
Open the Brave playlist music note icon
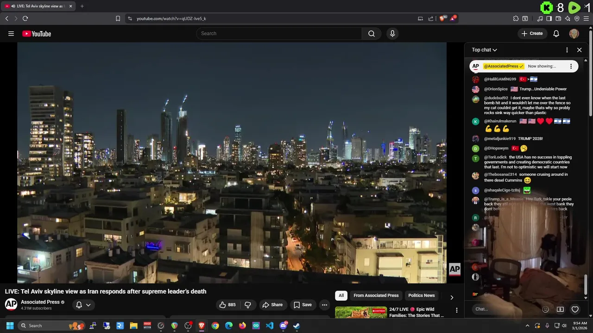[540, 18]
